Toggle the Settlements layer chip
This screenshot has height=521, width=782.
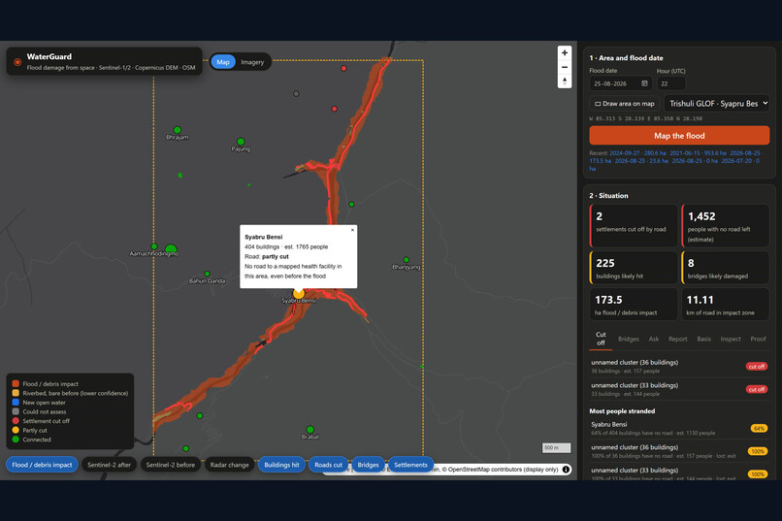(411, 465)
